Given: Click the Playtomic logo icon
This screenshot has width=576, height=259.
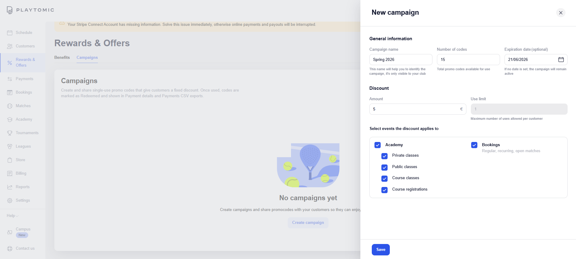Looking at the screenshot, I should pyautogui.click(x=10, y=10).
